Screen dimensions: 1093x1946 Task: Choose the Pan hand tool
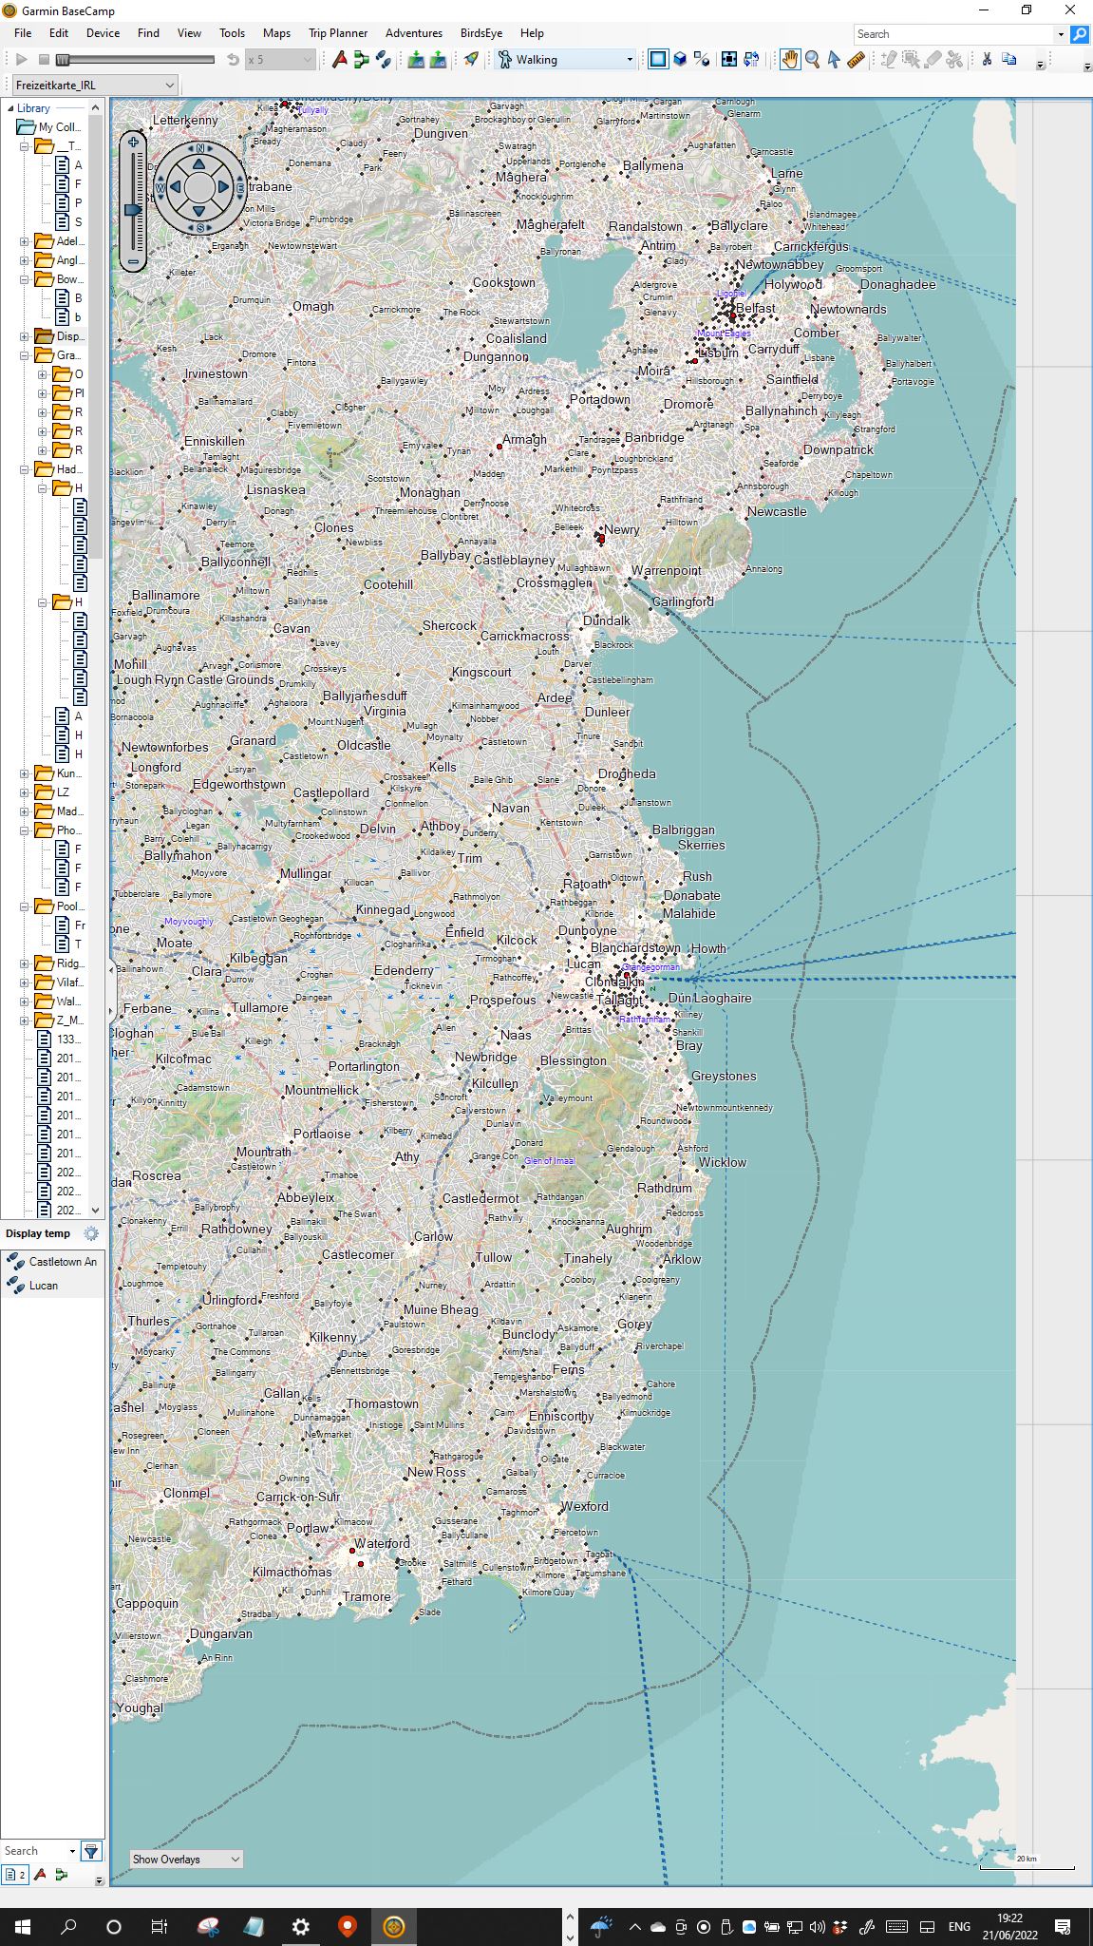point(790,60)
